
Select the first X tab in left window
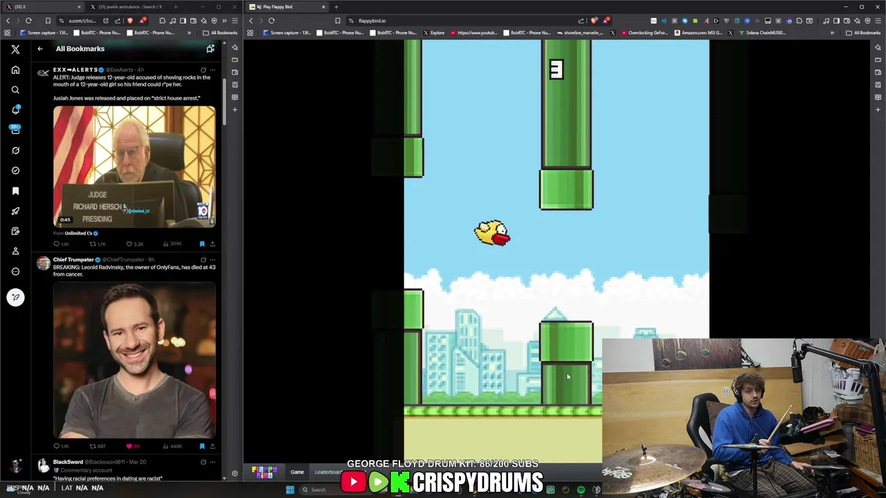tap(42, 7)
